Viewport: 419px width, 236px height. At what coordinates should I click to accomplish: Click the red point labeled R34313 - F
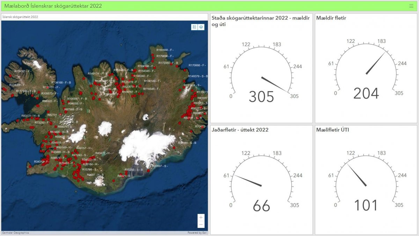coord(44,162)
